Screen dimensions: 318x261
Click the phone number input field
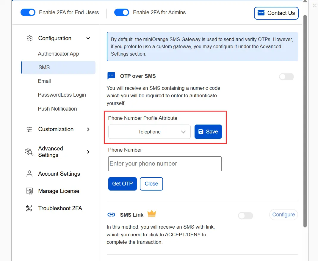click(x=165, y=164)
